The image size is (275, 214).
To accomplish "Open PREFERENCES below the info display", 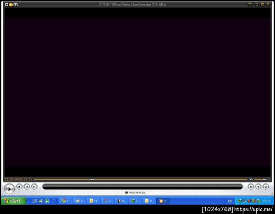I will [135, 193].
